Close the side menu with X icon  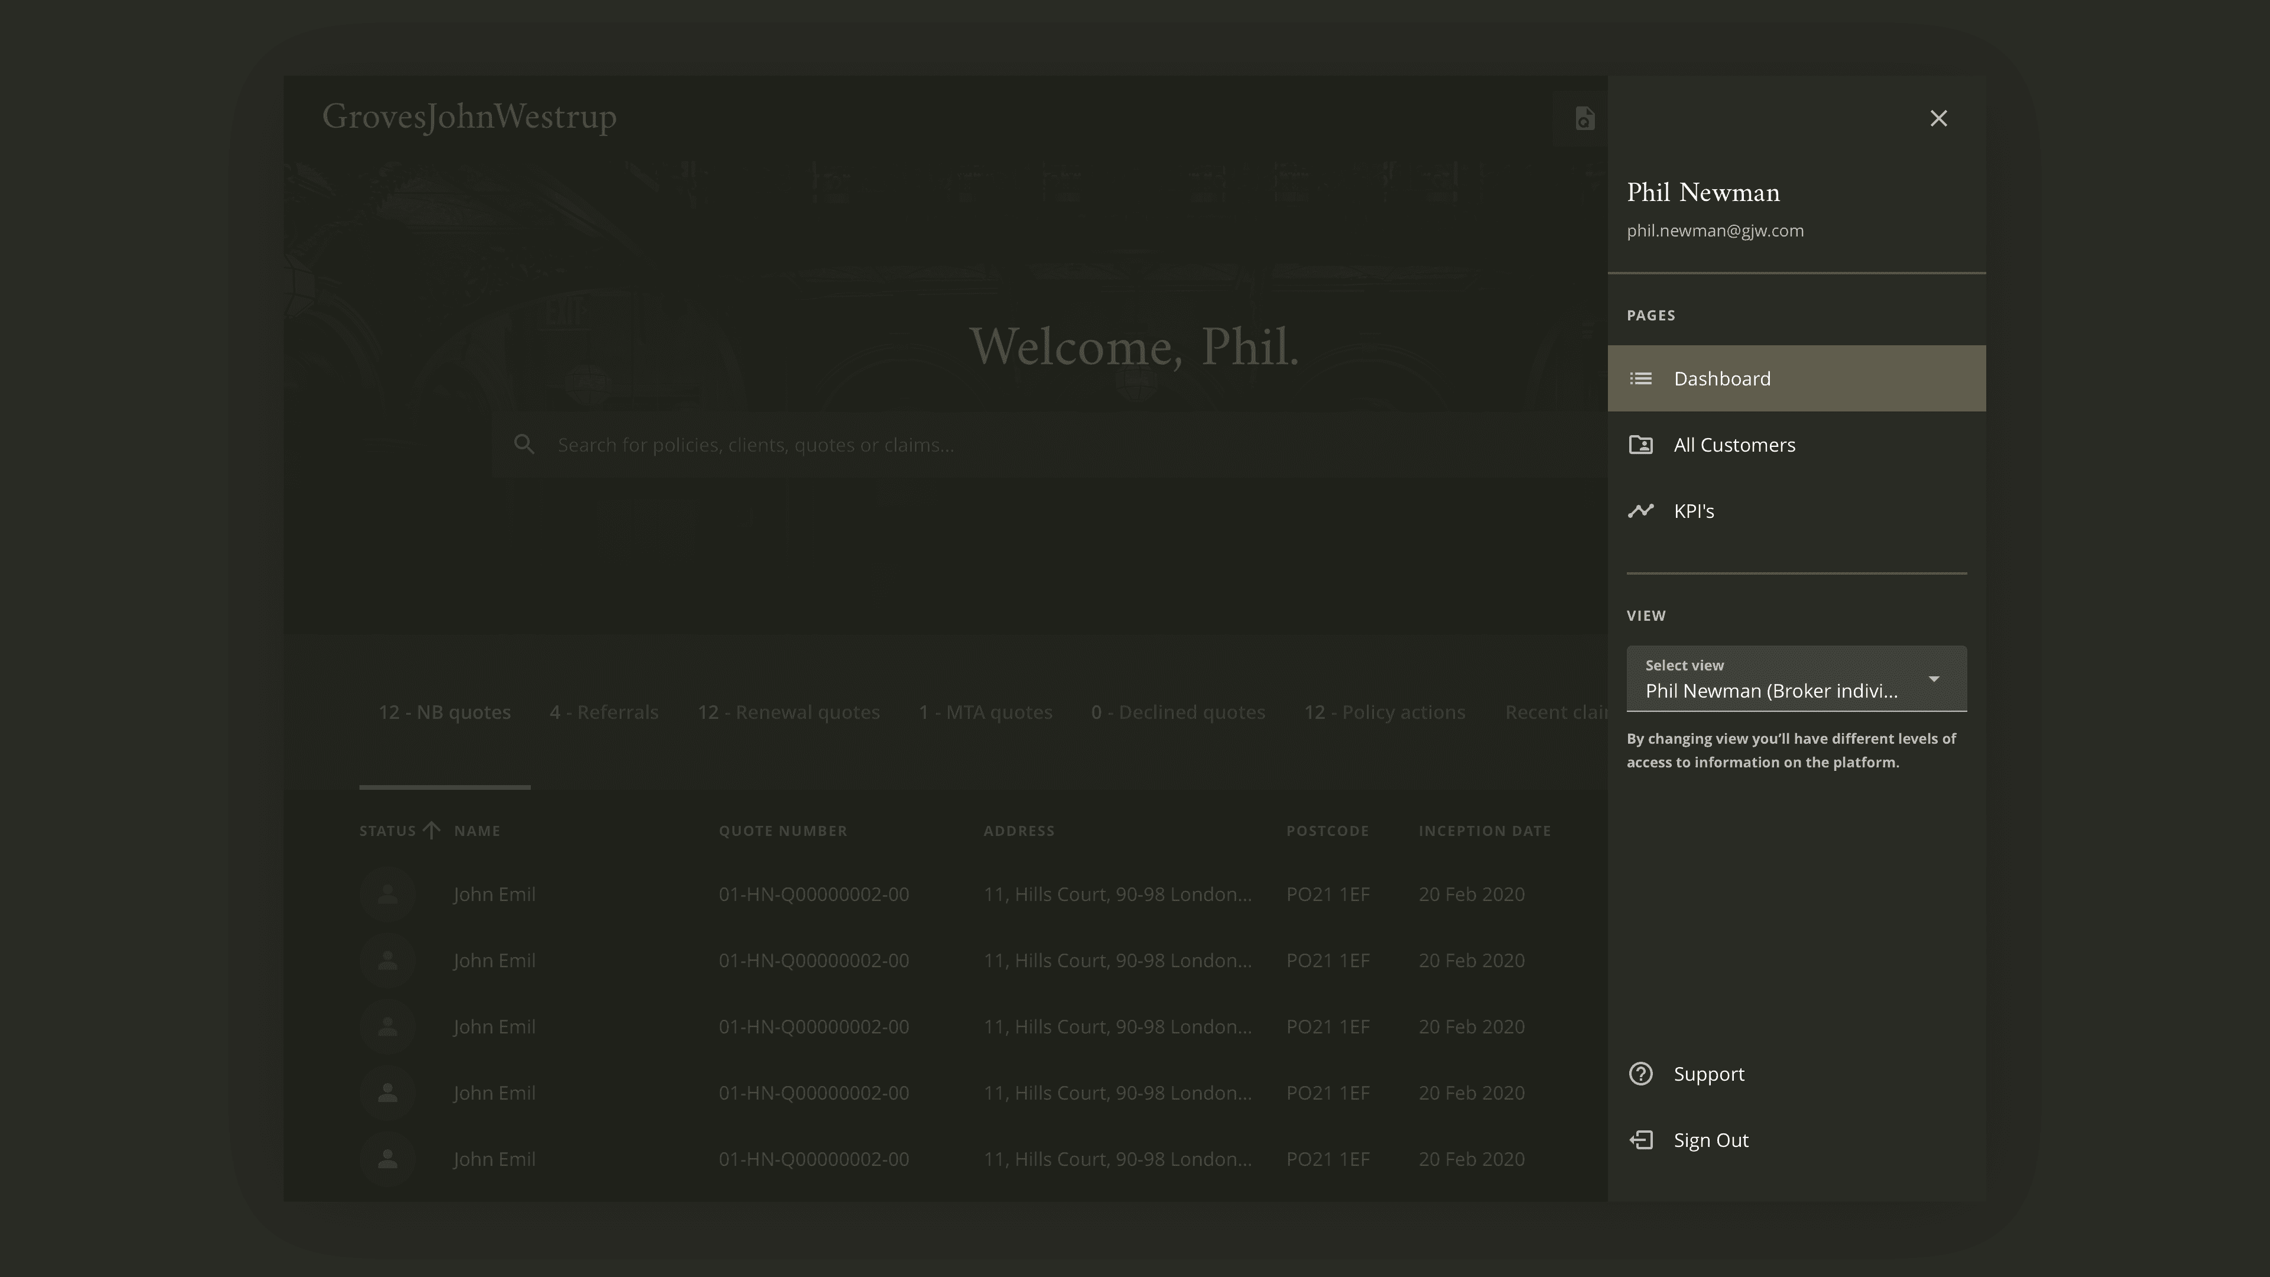point(1938,118)
